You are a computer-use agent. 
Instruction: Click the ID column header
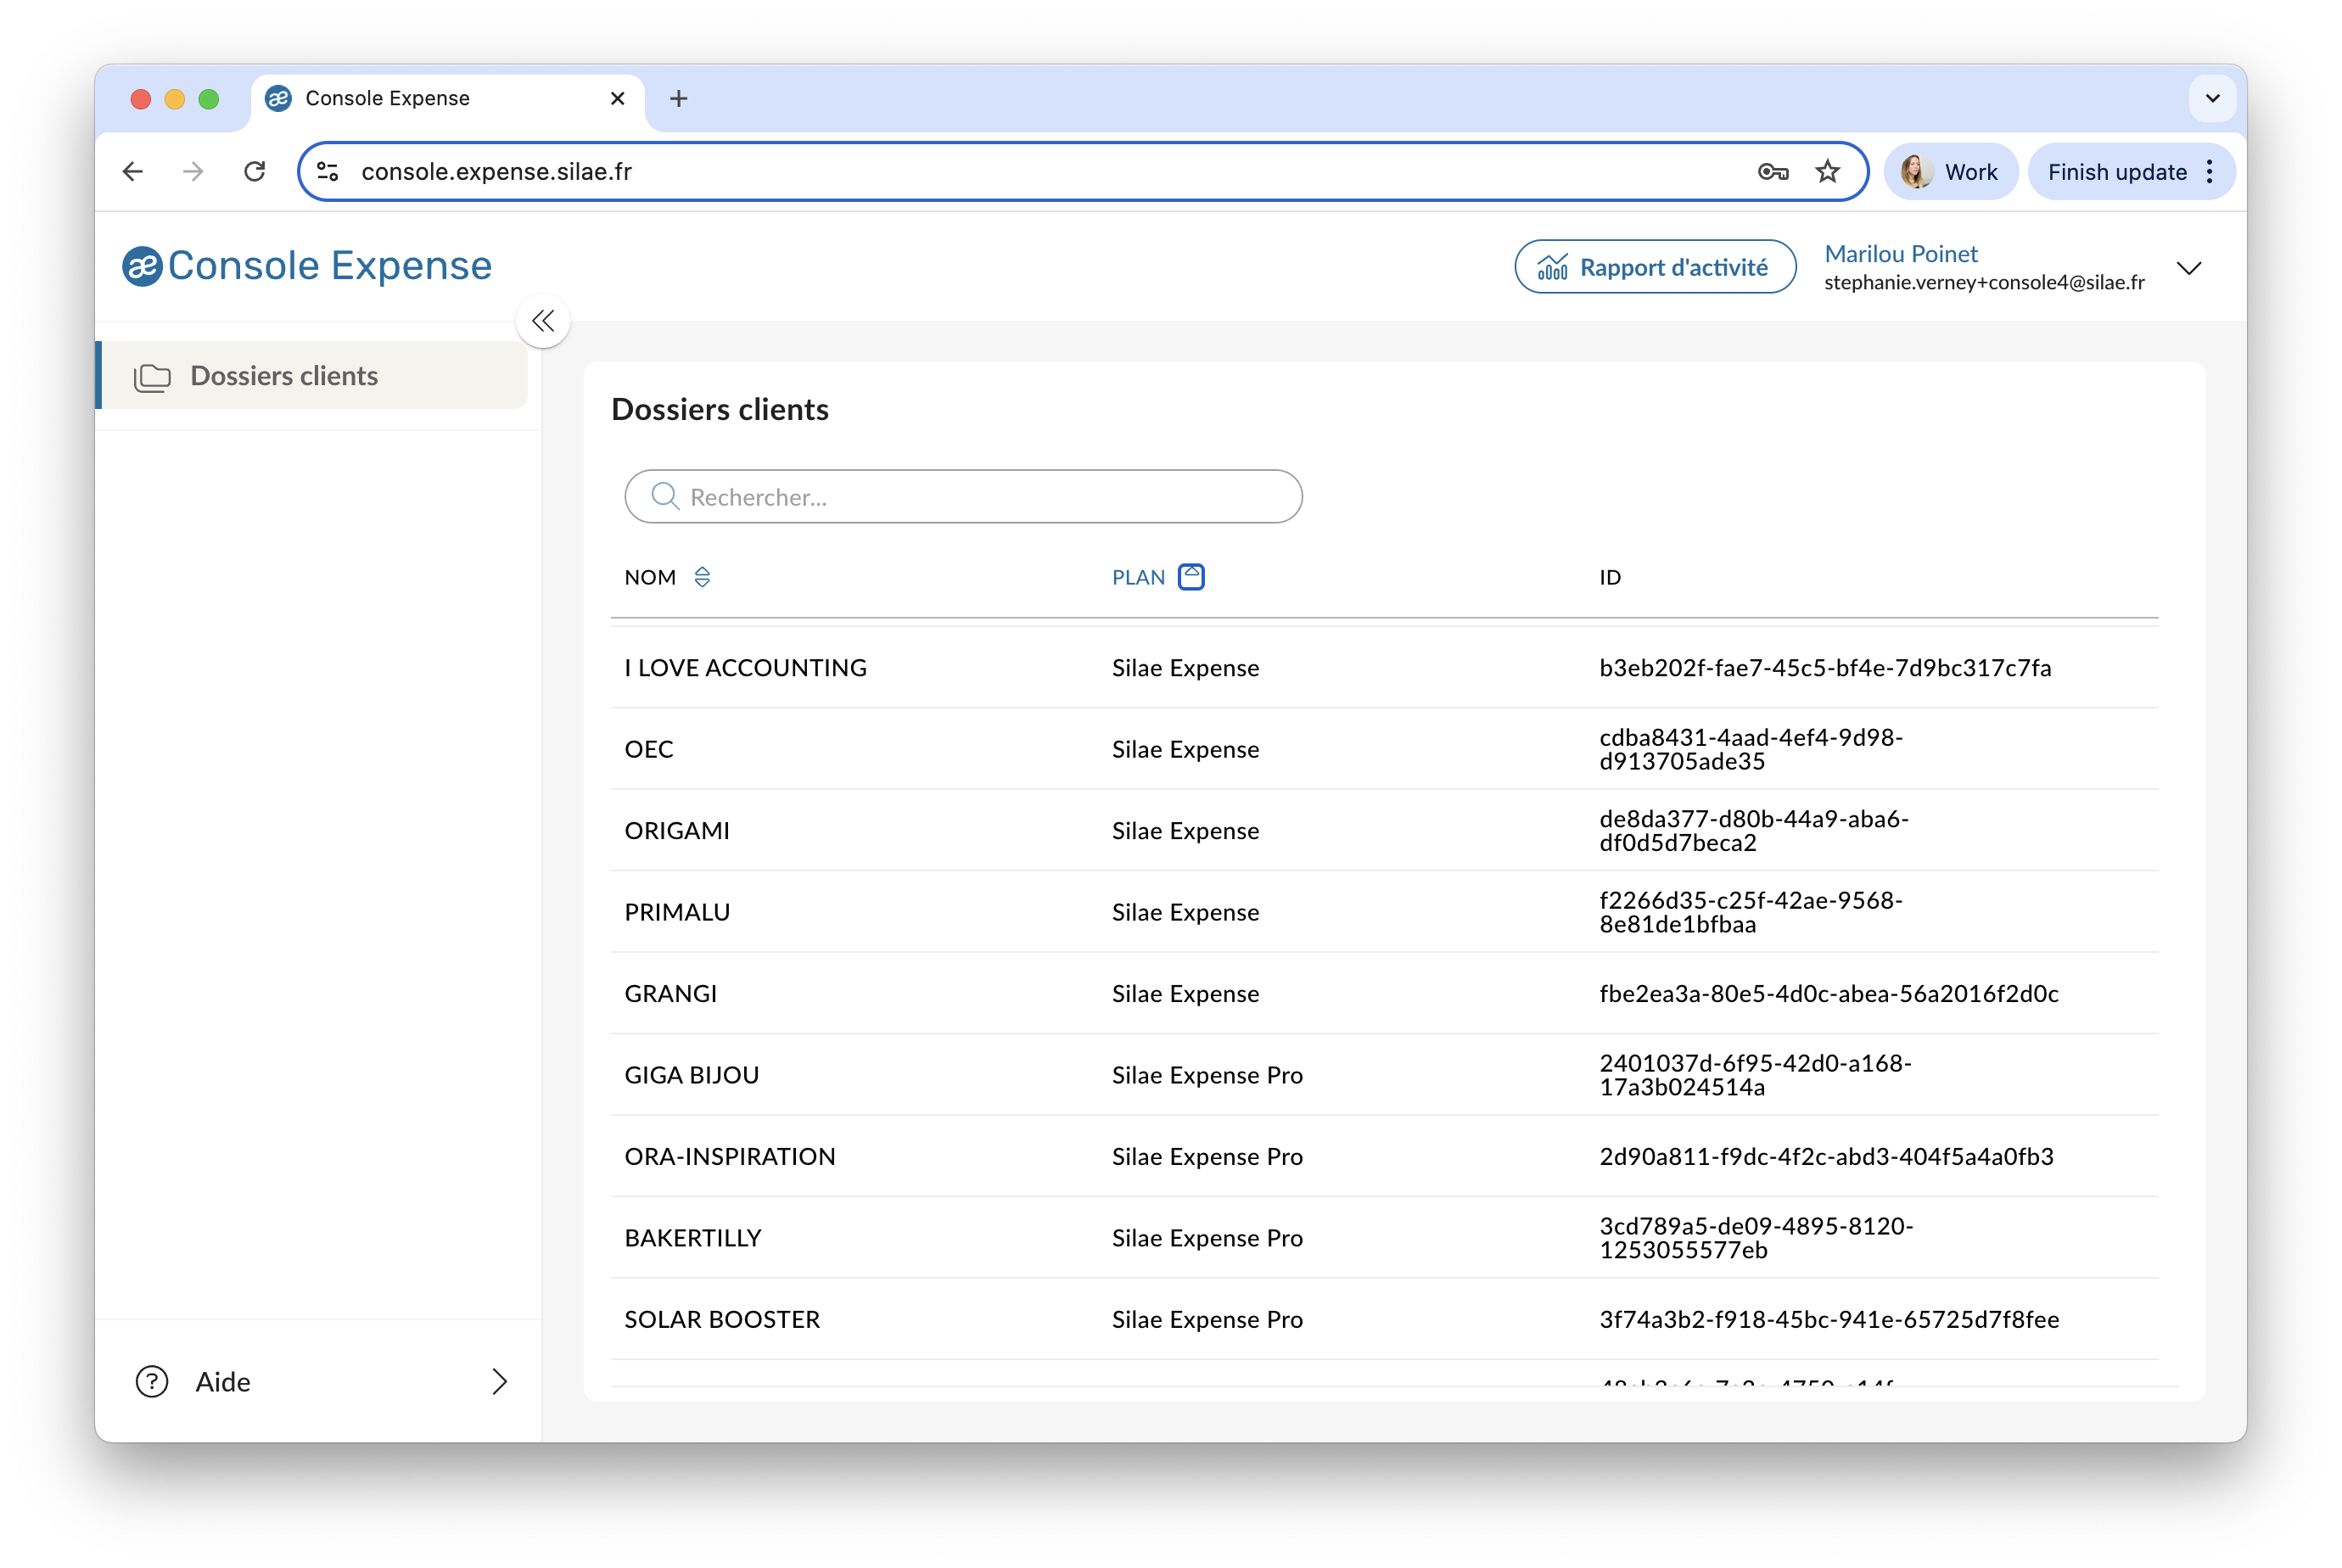tap(1609, 577)
